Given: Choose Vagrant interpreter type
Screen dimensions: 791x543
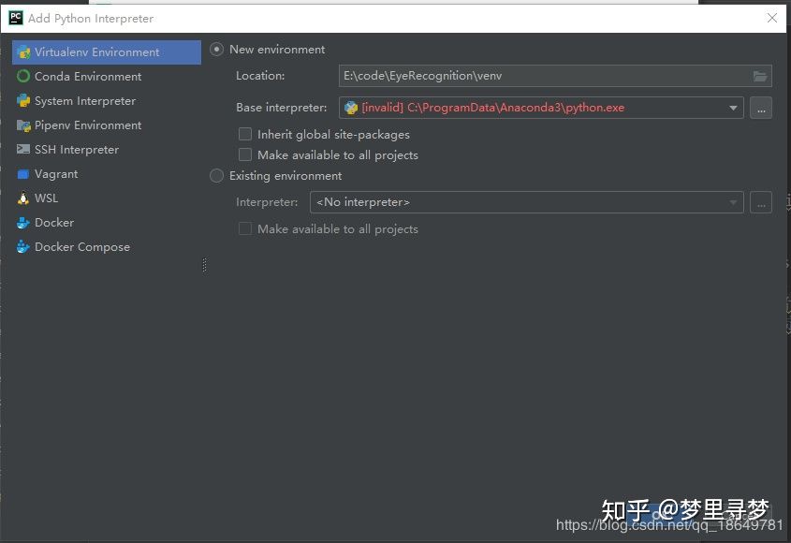Looking at the screenshot, I should 107,174.
